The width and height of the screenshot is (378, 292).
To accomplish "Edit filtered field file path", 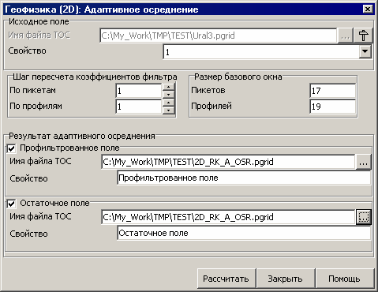I will 228,162.
